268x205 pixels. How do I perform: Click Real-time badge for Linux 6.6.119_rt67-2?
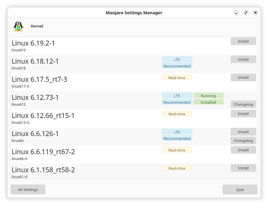(x=177, y=150)
